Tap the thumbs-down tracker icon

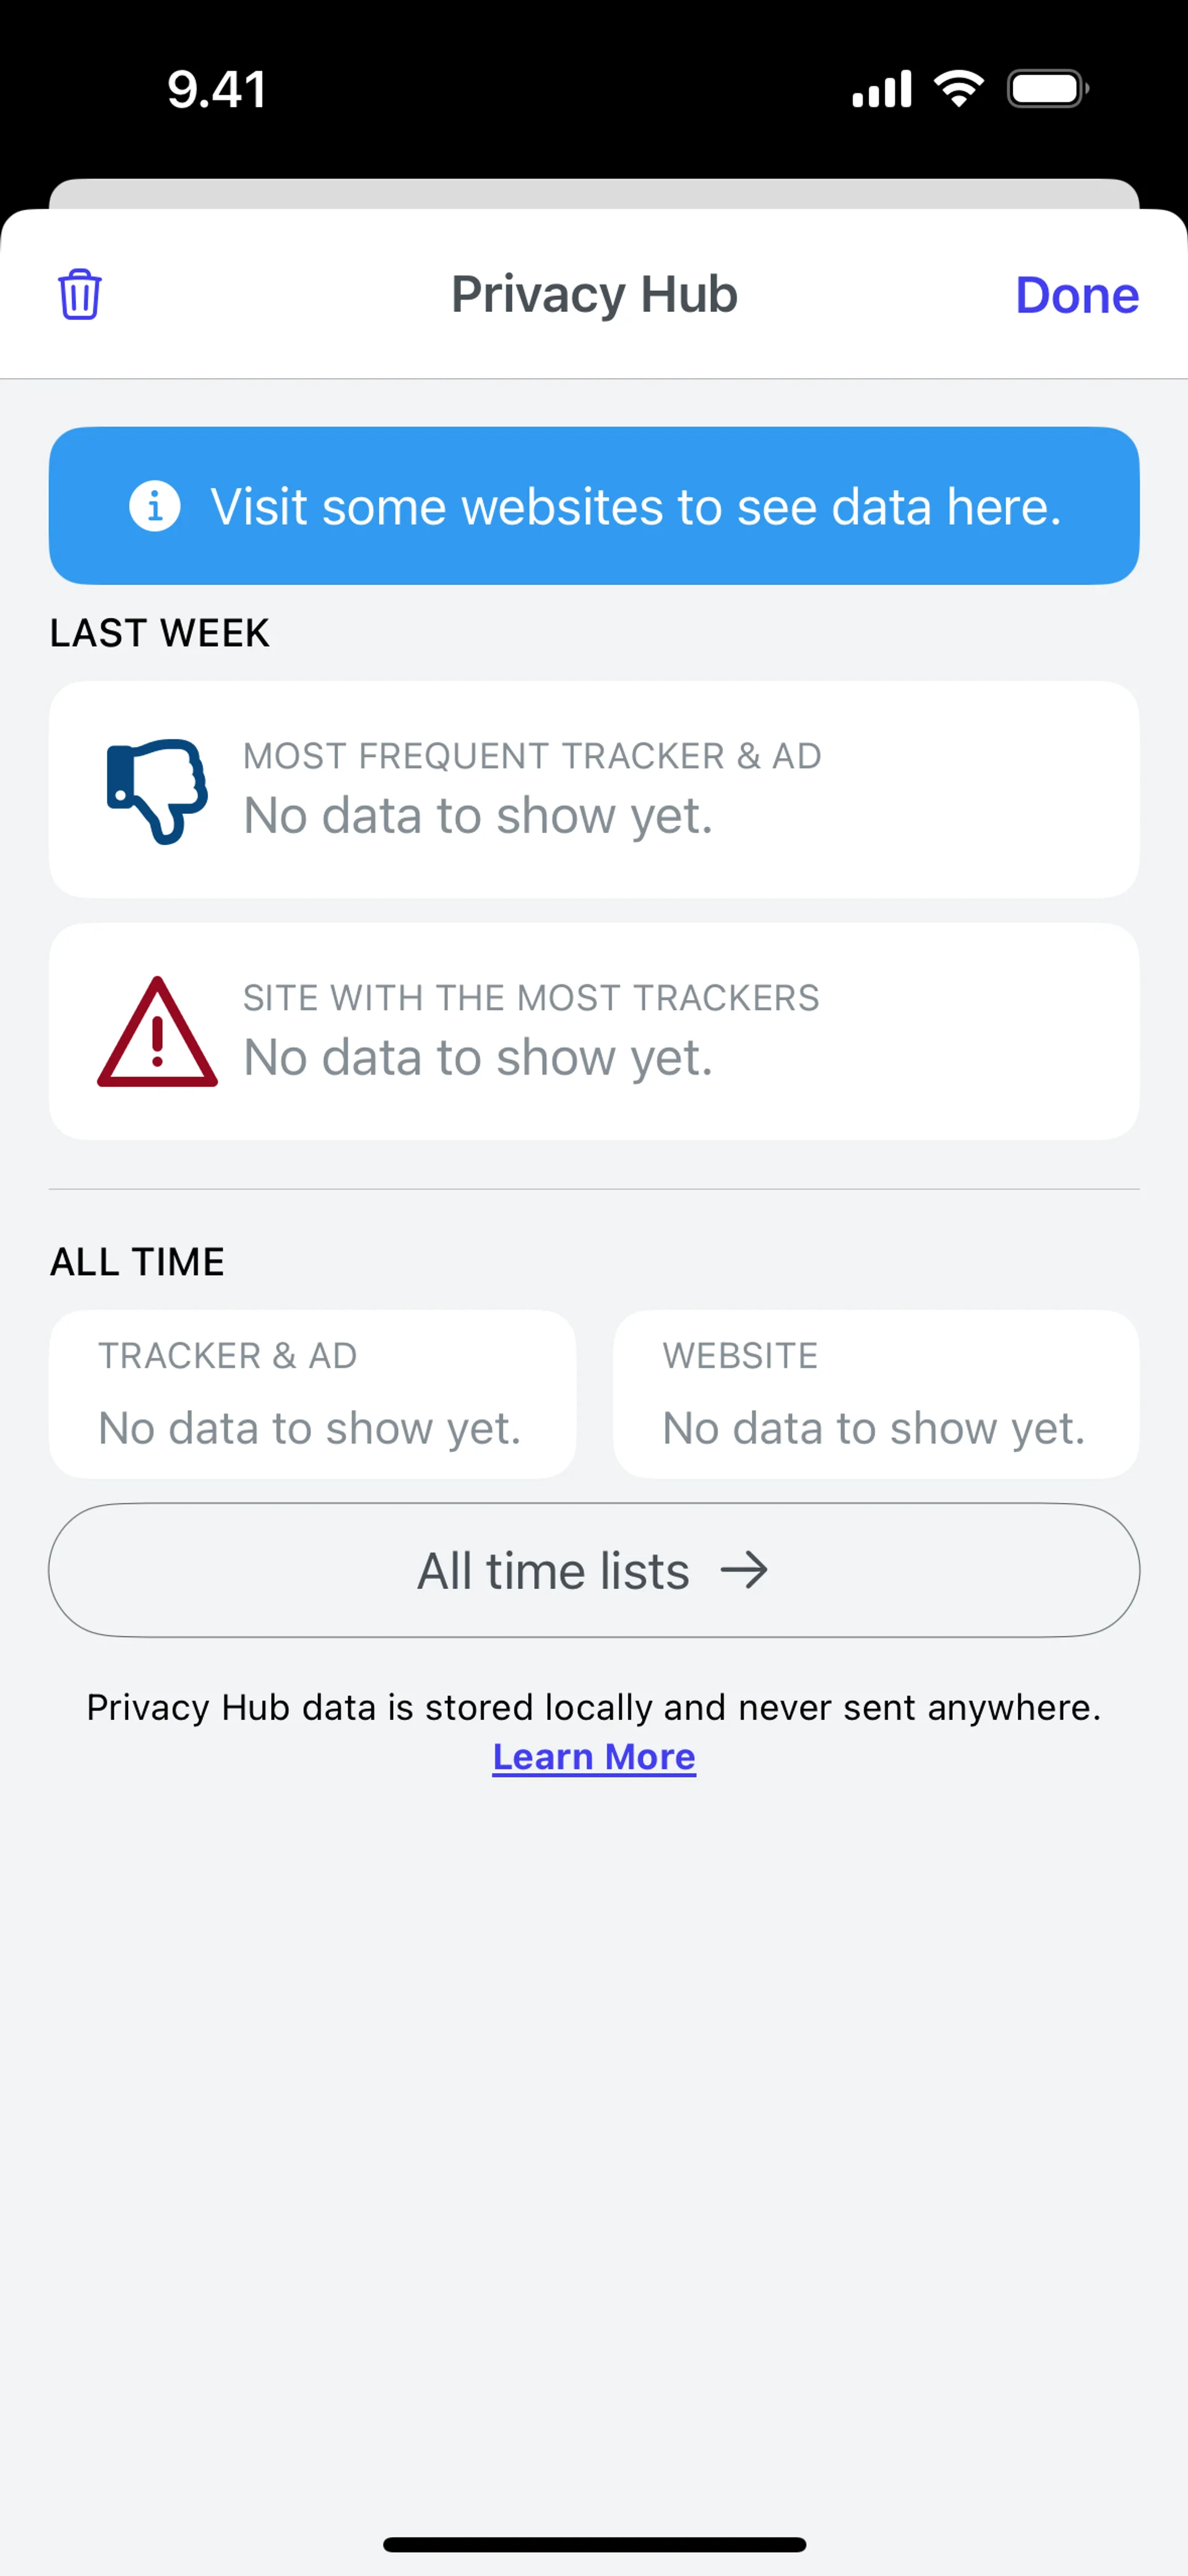click(x=157, y=791)
